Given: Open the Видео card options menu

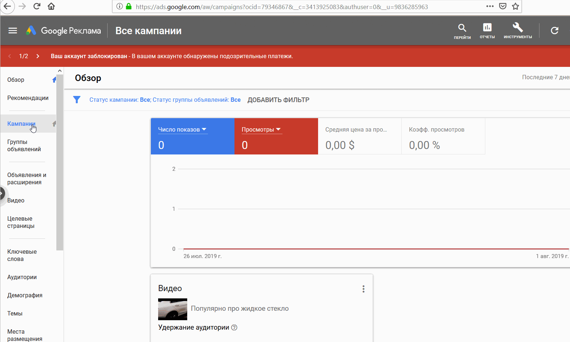Looking at the screenshot, I should pyautogui.click(x=363, y=289).
